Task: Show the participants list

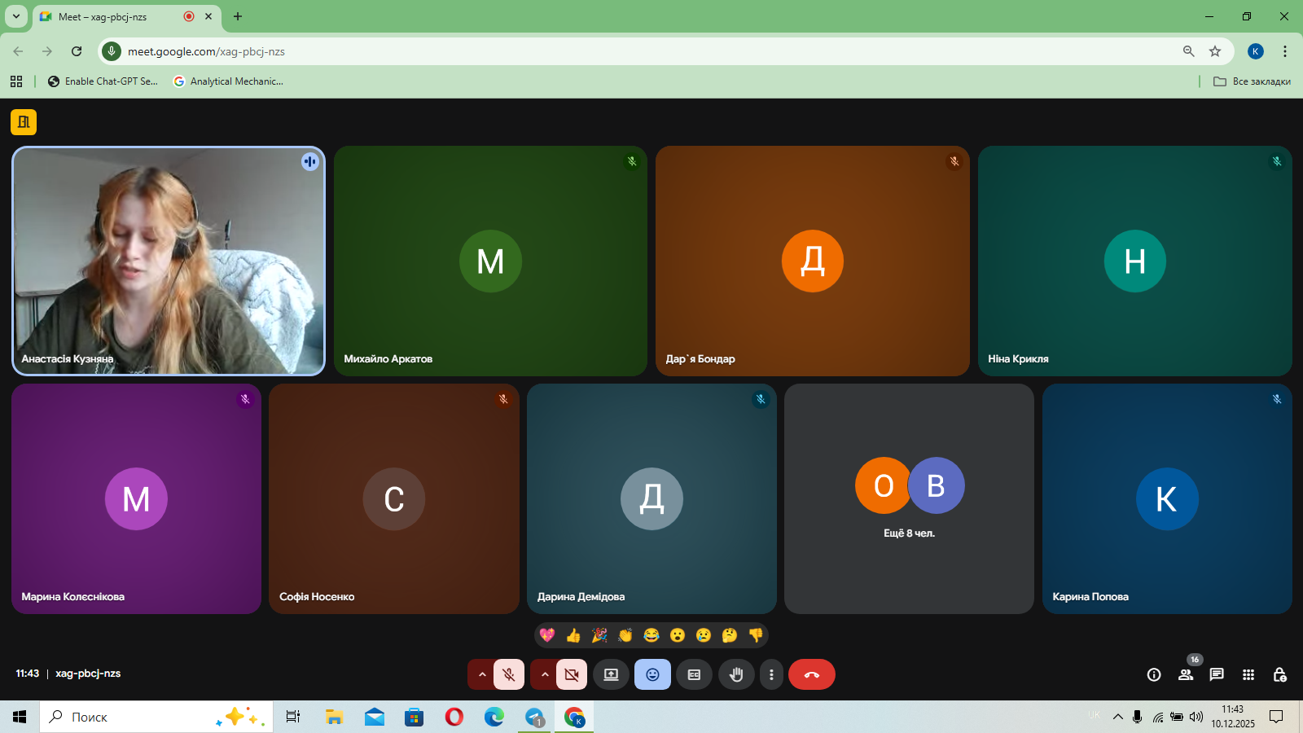Action: pyautogui.click(x=1186, y=674)
